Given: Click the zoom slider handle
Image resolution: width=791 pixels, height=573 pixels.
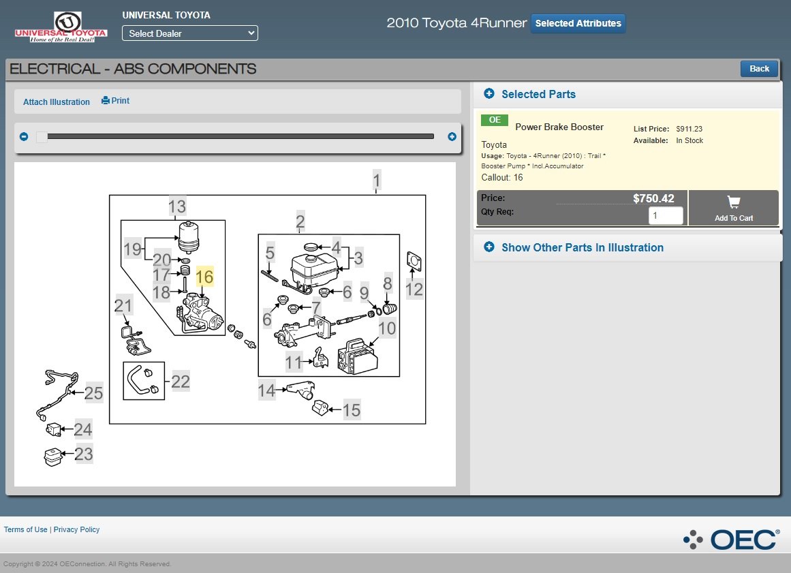Looking at the screenshot, I should (42, 137).
